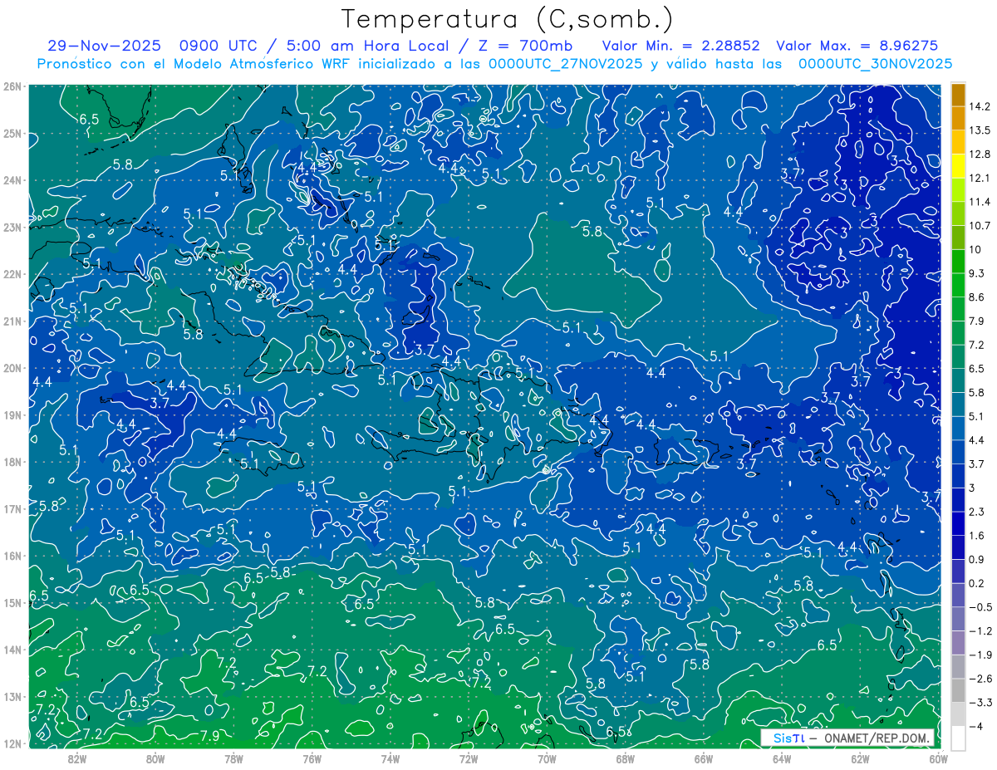
Task: Click the 7.9 contour label on the map
Action: (x=209, y=736)
